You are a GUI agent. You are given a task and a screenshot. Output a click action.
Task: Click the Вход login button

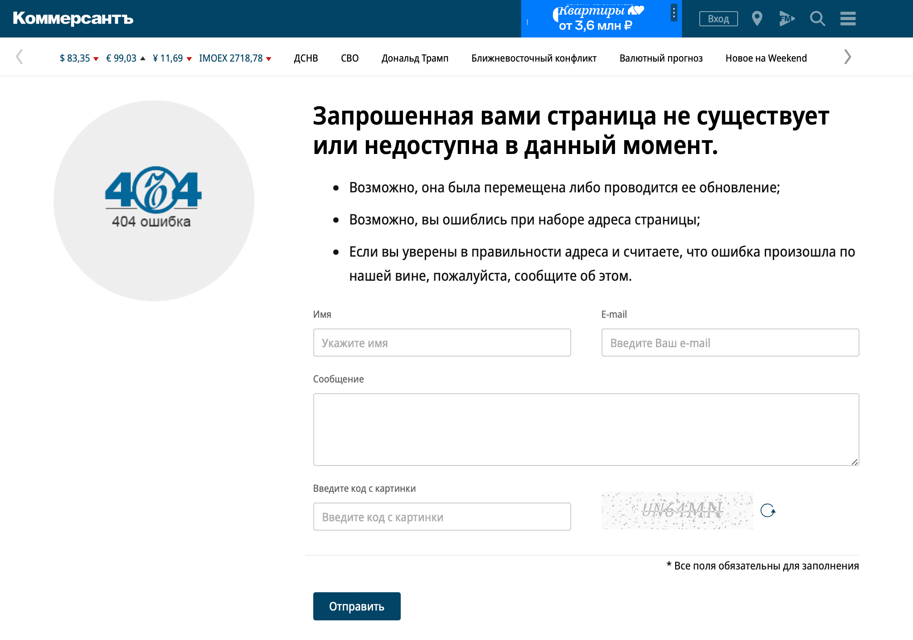pos(718,19)
